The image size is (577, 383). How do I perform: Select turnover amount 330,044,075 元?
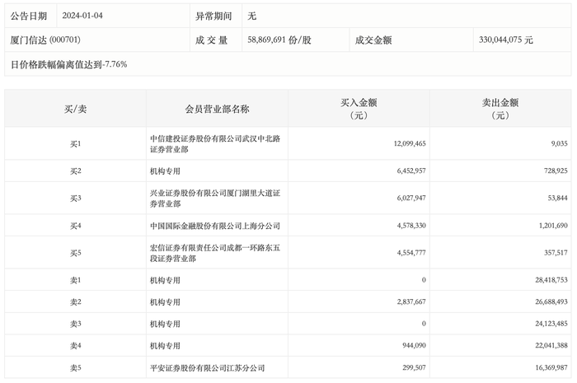tap(505, 40)
